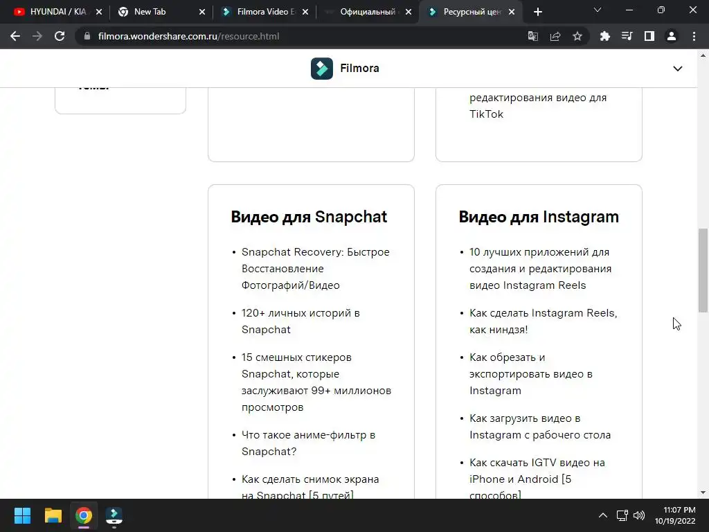Click the scrollbar down arrow
Viewport: 709px width, 532px height.
click(x=703, y=493)
